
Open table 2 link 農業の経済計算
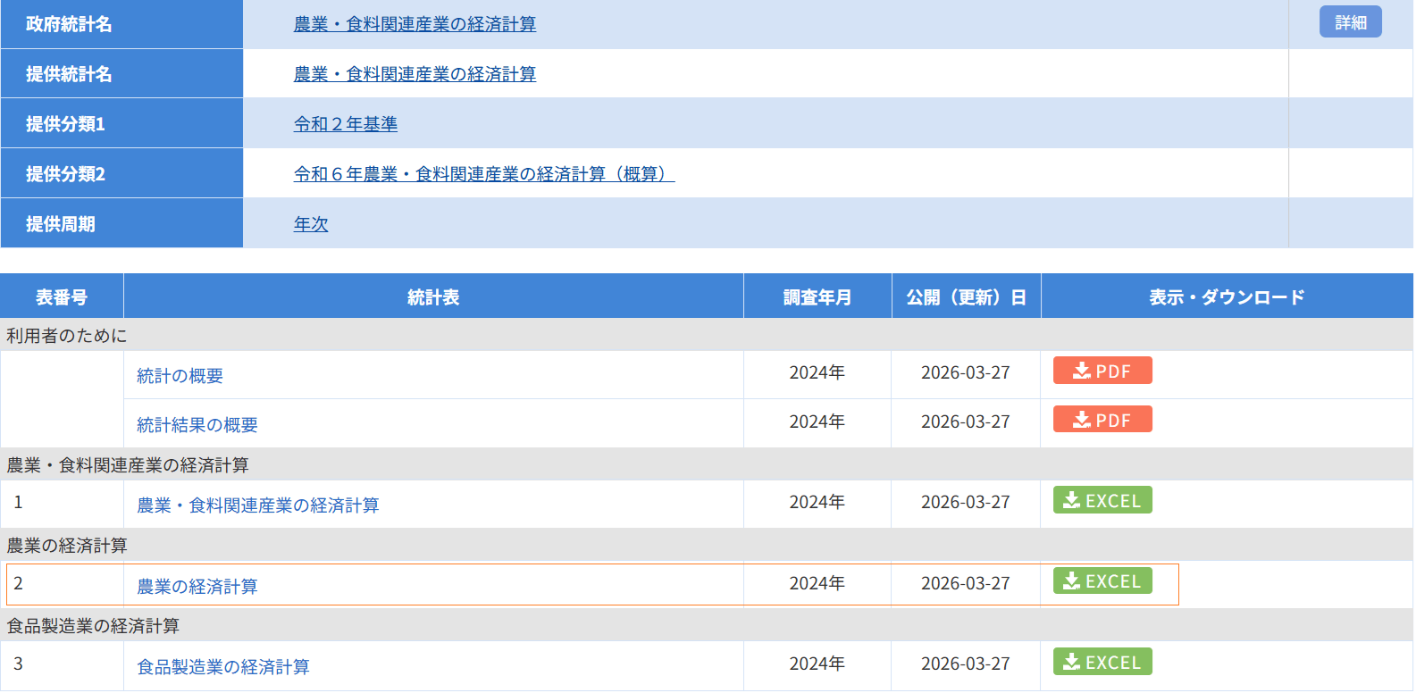tap(197, 587)
